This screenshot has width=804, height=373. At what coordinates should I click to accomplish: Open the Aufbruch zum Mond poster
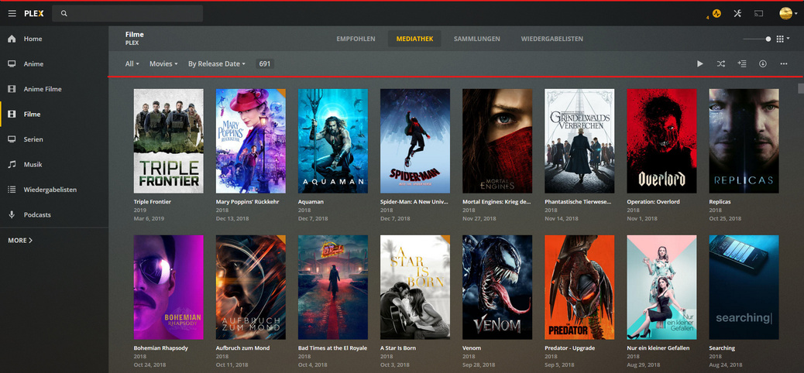pyautogui.click(x=251, y=287)
